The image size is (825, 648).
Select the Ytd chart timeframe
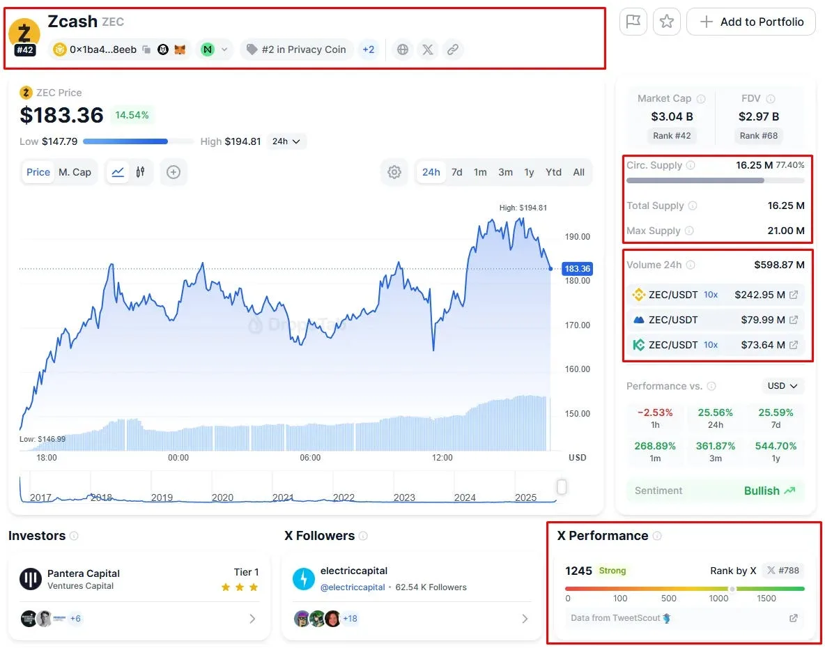(x=553, y=172)
